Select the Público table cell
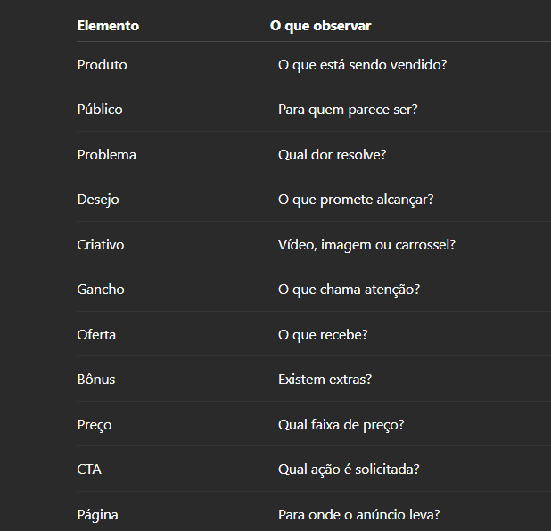The height and width of the screenshot is (531, 551). (100, 110)
